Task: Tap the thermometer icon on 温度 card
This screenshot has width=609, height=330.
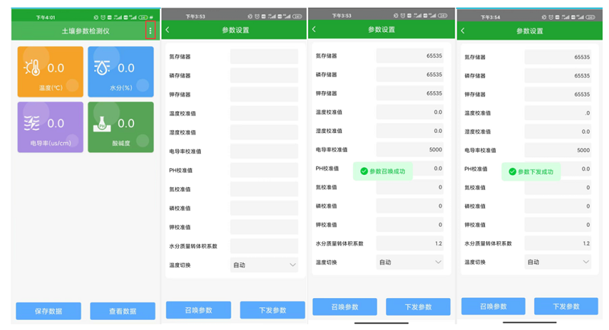Action: tap(32, 68)
